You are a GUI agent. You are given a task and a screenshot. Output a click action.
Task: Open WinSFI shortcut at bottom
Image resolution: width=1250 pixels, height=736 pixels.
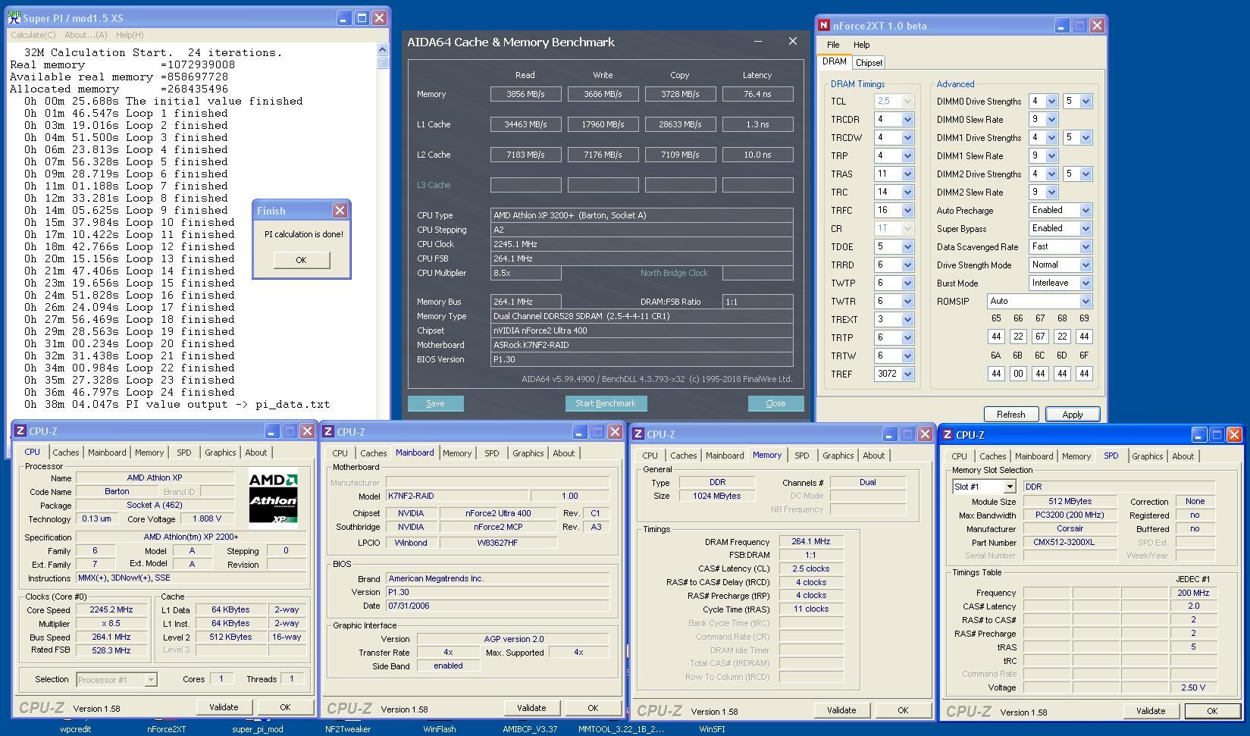[712, 729]
